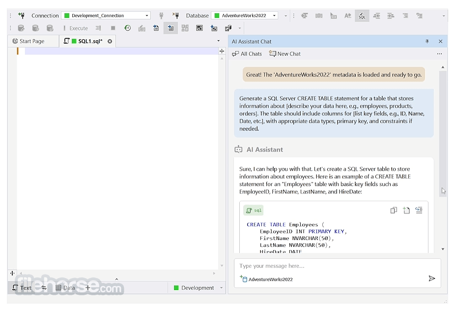Open the green Execution History clock icon
The image size is (455, 310).
click(127, 28)
